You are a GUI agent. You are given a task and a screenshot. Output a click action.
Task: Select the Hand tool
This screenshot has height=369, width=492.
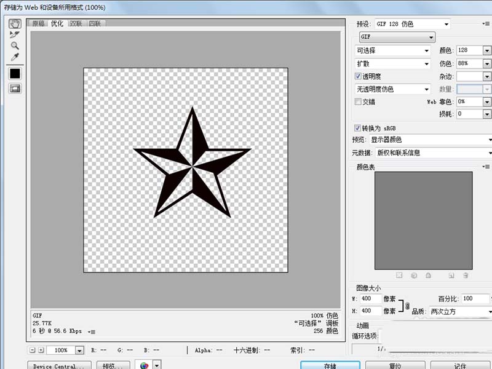click(15, 23)
